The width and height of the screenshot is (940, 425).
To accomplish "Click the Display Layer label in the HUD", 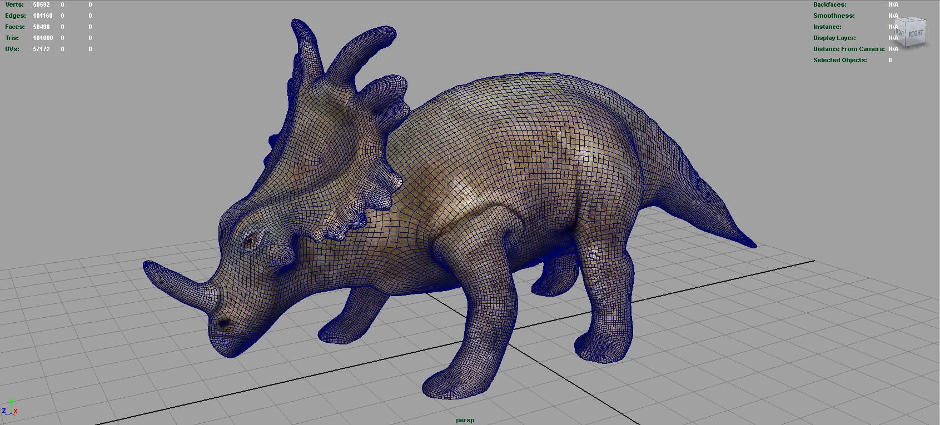I will 834,38.
